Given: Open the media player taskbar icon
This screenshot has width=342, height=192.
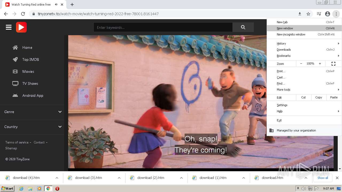Looking at the screenshot, I should coord(39,189).
